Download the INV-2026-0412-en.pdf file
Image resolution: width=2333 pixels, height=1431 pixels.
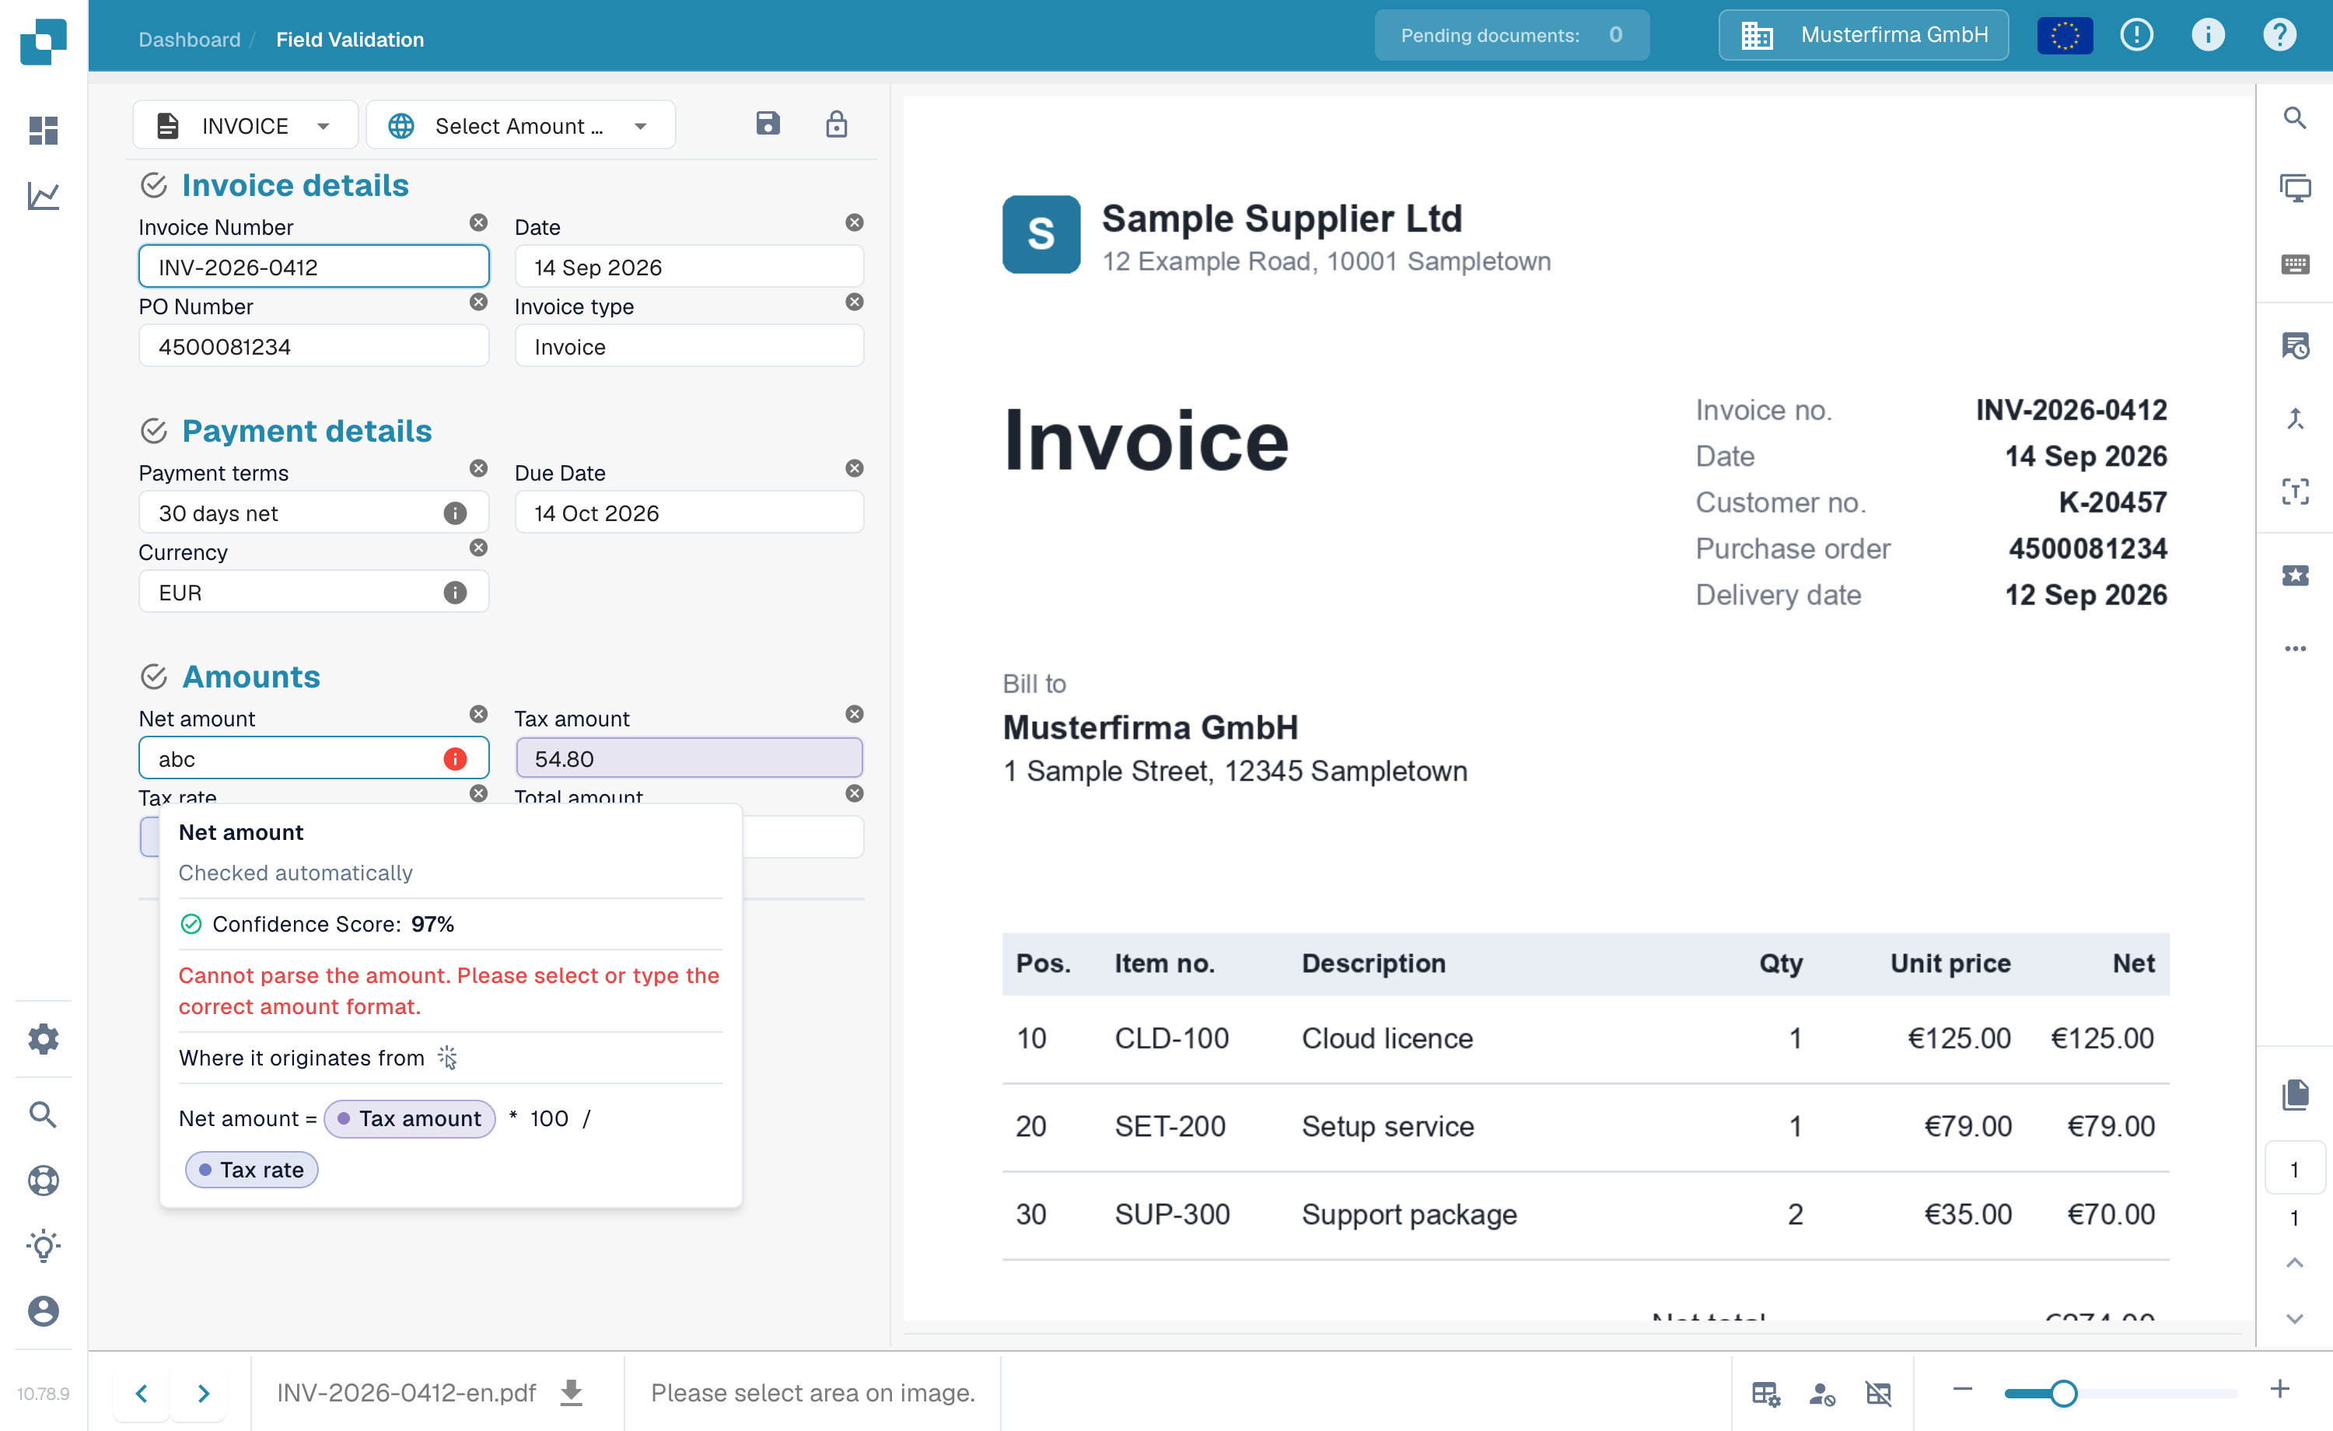coord(571,1392)
